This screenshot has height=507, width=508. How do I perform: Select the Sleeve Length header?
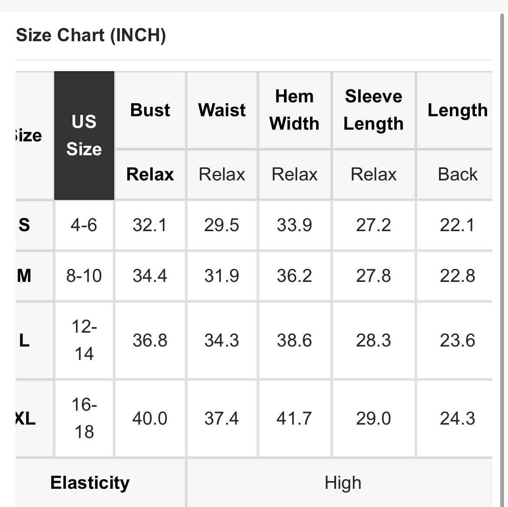click(373, 110)
